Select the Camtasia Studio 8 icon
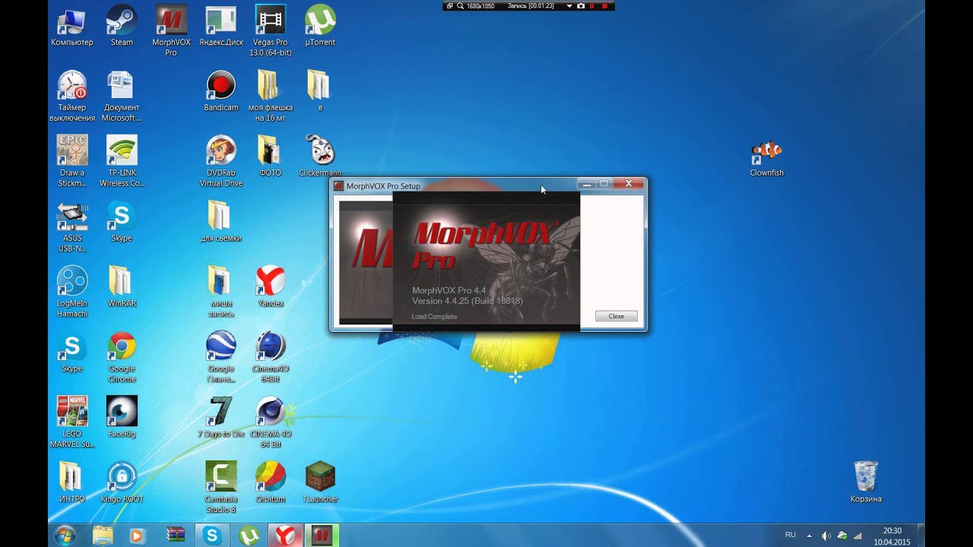The image size is (973, 547). 221,488
